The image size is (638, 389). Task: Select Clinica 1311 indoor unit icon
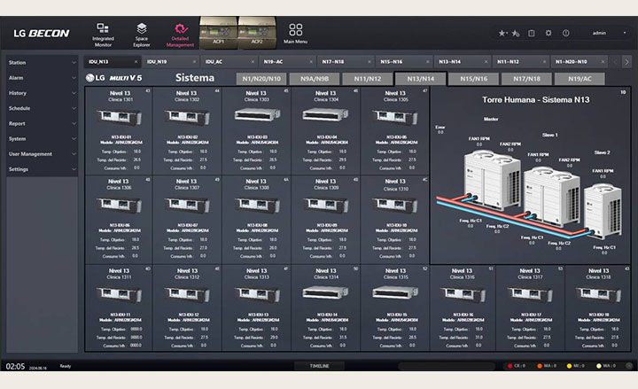(x=119, y=294)
